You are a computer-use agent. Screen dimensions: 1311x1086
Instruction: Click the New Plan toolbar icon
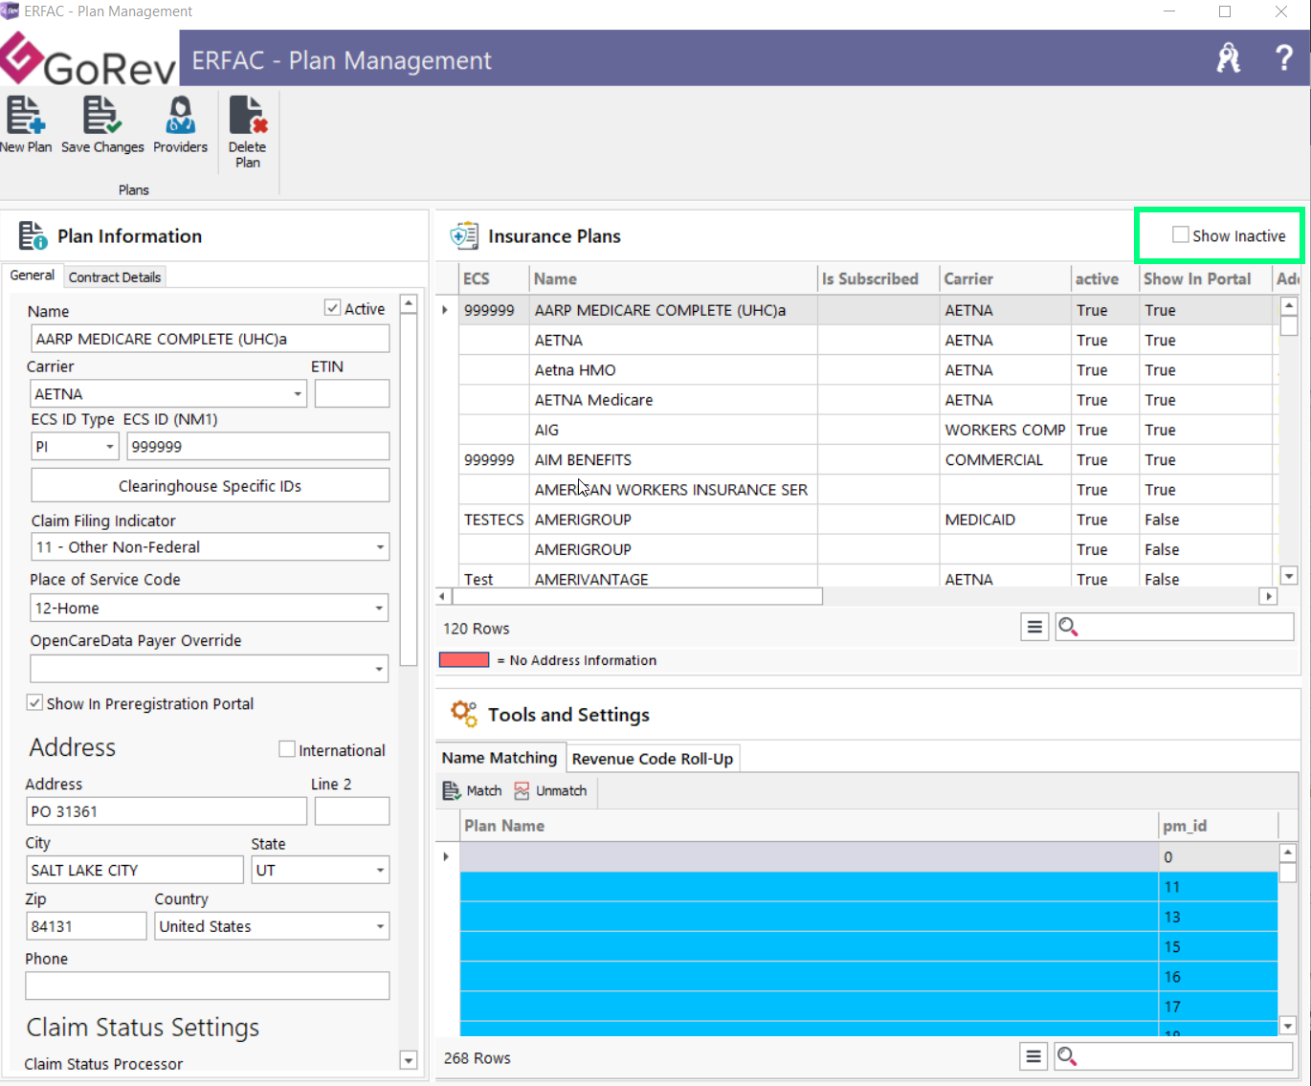26,115
